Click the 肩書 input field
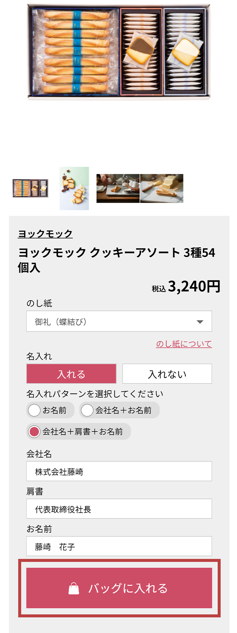Viewport: 237px width, 633px height. tap(119, 509)
